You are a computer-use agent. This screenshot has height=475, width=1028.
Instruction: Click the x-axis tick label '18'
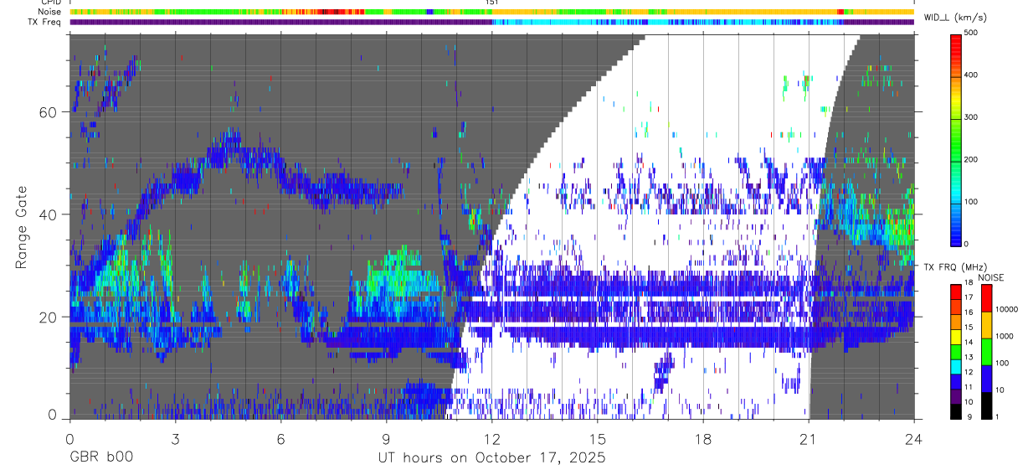pos(703,439)
